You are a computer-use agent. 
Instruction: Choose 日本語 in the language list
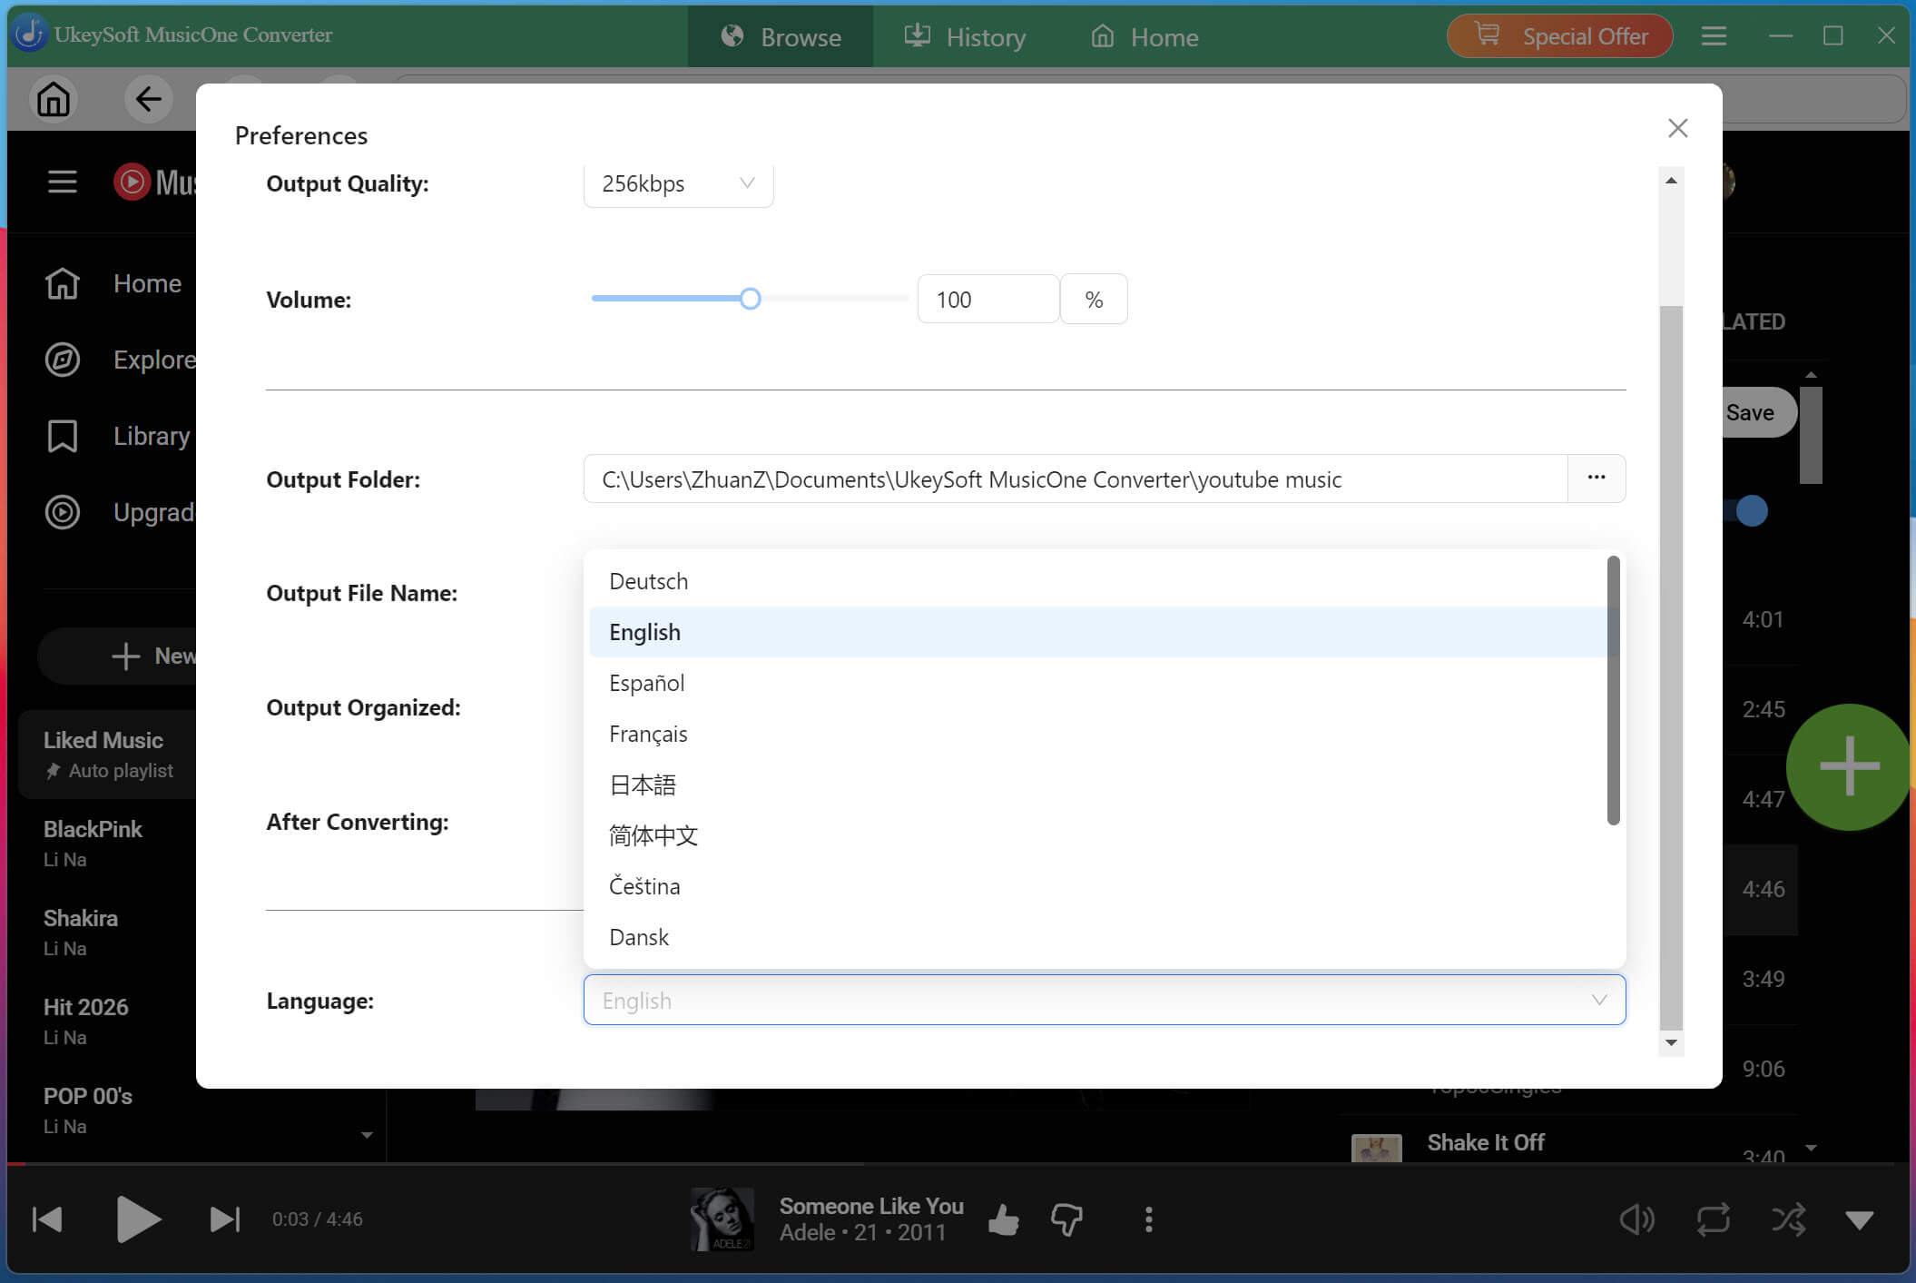(x=1098, y=785)
